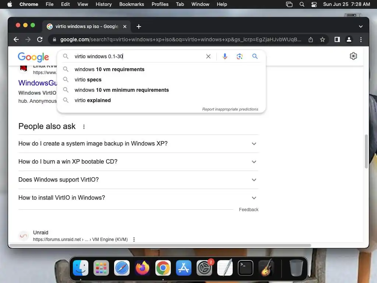Screen dimensions: 377x283
Task: Open Chrome's three-dot menu
Action: click(361, 39)
